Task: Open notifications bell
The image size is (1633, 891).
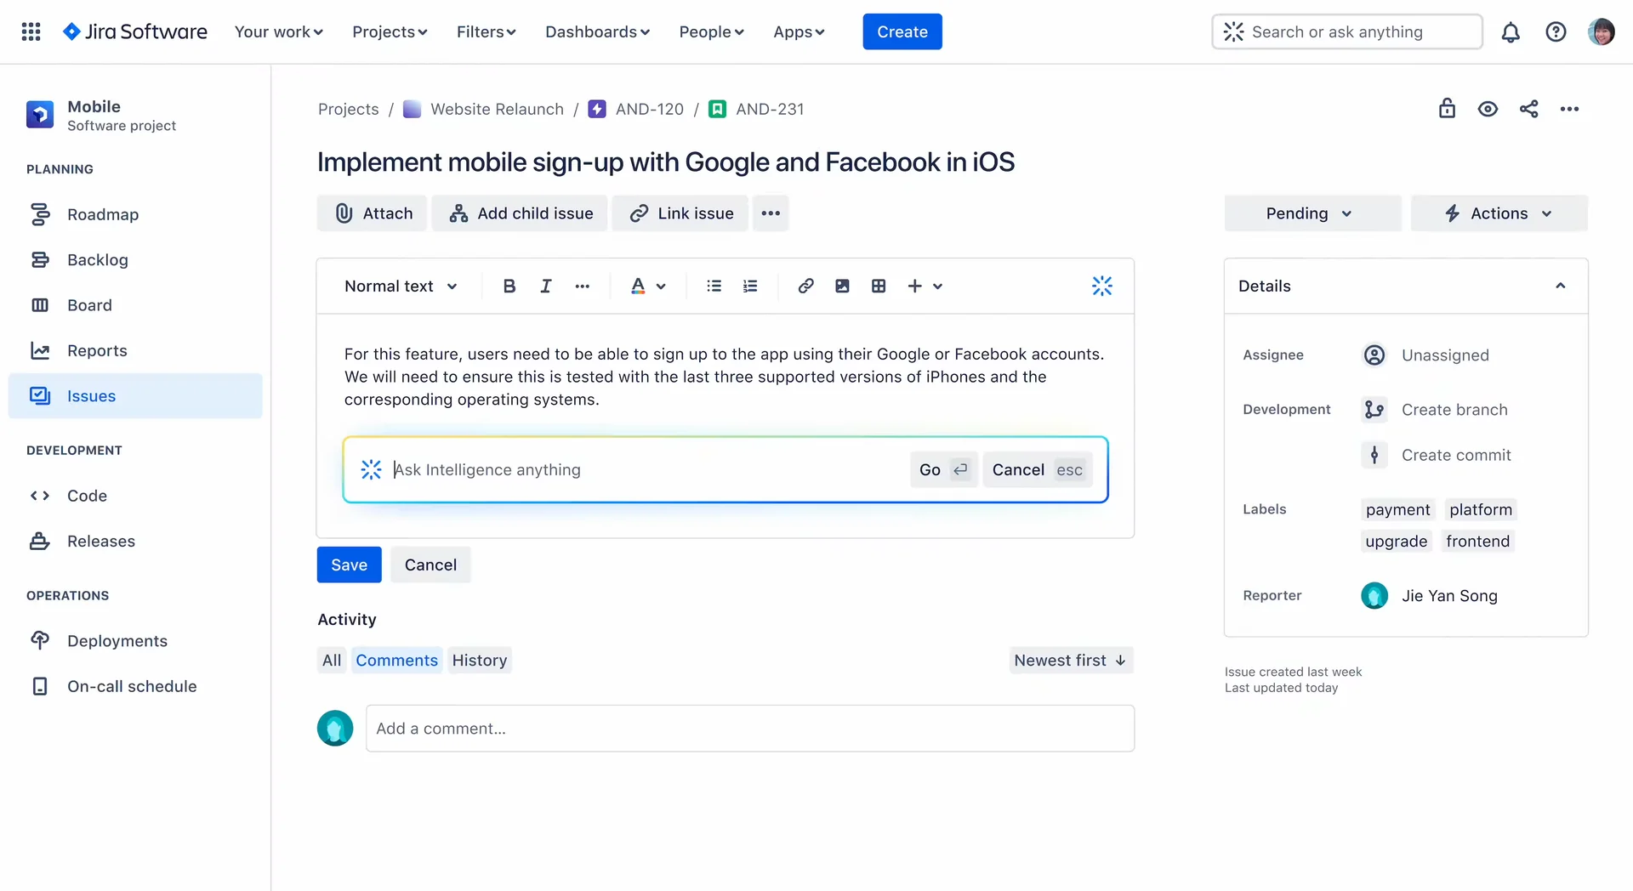Action: [1511, 32]
